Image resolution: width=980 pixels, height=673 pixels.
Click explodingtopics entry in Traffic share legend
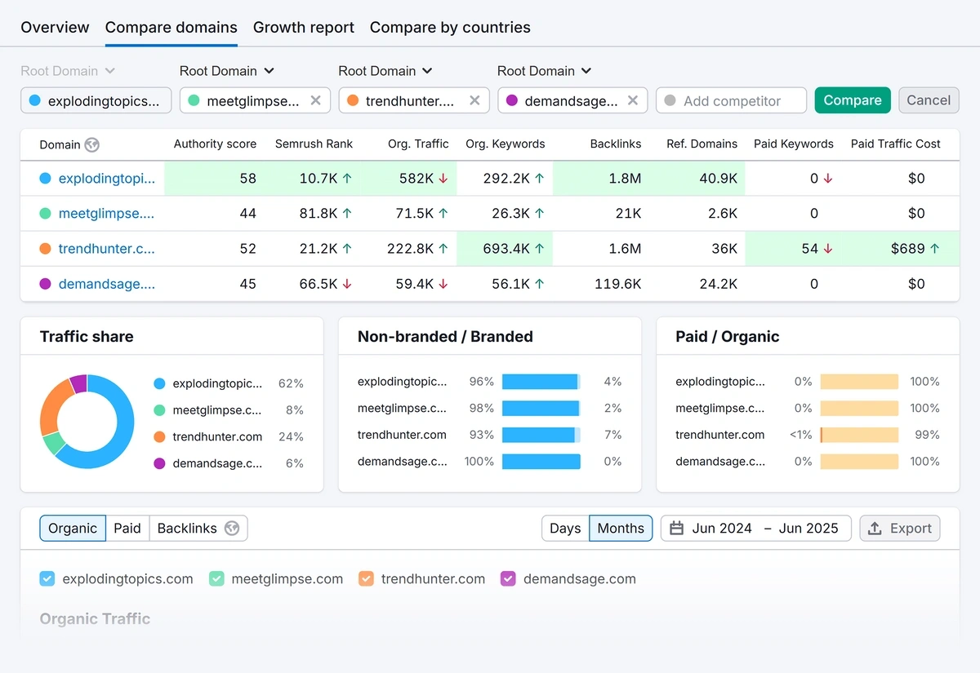click(x=208, y=383)
